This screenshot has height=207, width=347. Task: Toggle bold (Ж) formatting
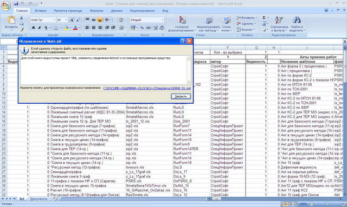(x=33, y=28)
